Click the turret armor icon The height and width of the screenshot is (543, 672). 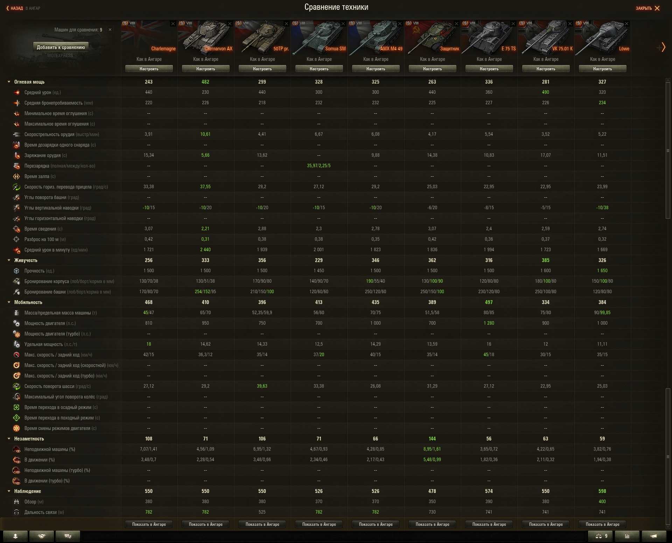[x=16, y=292]
